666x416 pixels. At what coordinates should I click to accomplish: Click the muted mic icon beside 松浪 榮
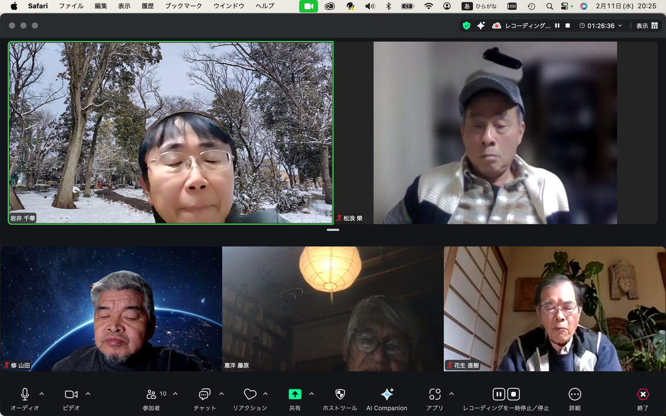tap(339, 218)
